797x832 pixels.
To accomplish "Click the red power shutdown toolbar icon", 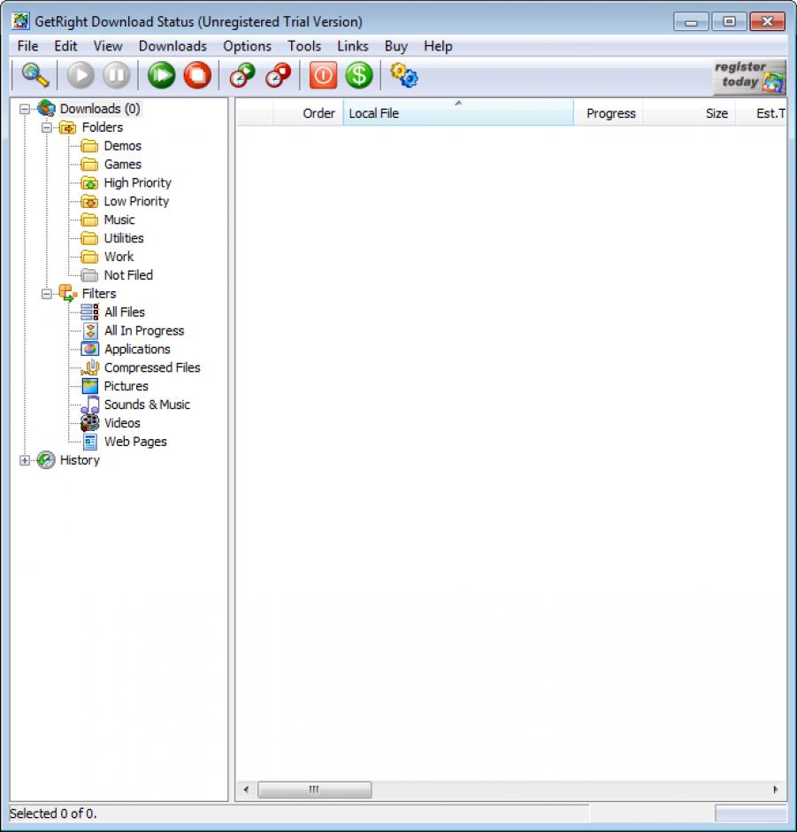I will [323, 75].
